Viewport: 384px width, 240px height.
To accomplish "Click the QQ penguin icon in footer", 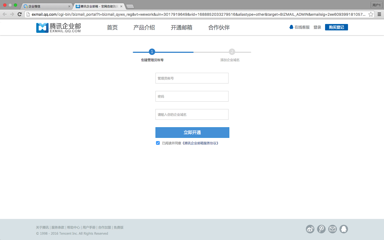I will pos(343,229).
